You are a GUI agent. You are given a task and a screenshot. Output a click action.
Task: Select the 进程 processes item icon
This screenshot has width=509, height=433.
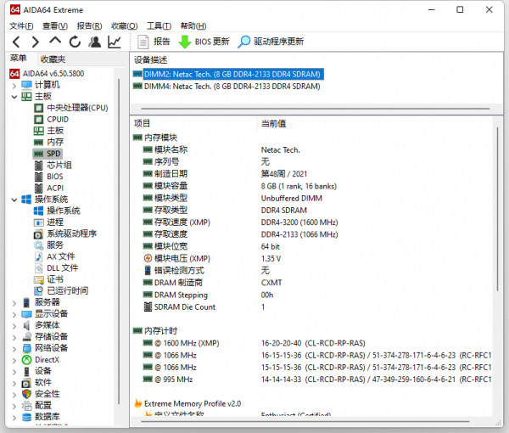click(x=39, y=222)
